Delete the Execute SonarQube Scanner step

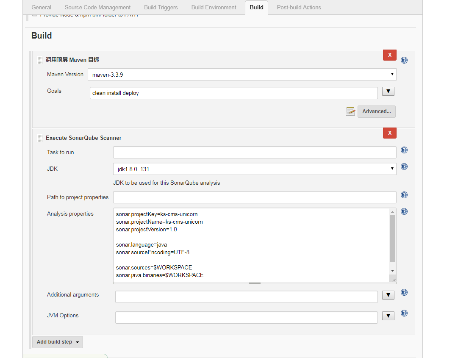(389, 133)
